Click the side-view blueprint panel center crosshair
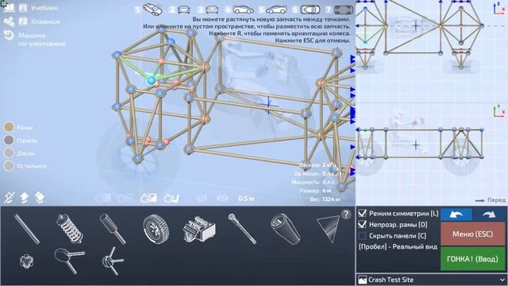 coord(416,145)
